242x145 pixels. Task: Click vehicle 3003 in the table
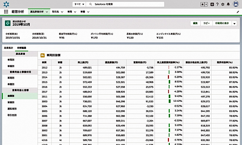45,101
